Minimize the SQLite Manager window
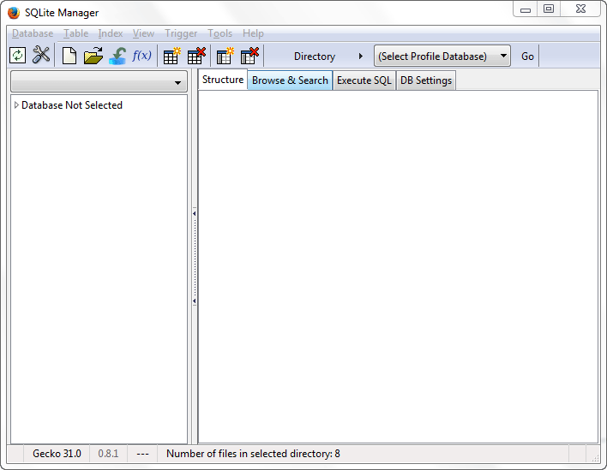Screen dimensions: 607x470 pyautogui.click(x=526, y=9)
